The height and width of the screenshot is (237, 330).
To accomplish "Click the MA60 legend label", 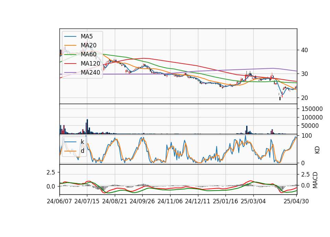I will point(88,54).
